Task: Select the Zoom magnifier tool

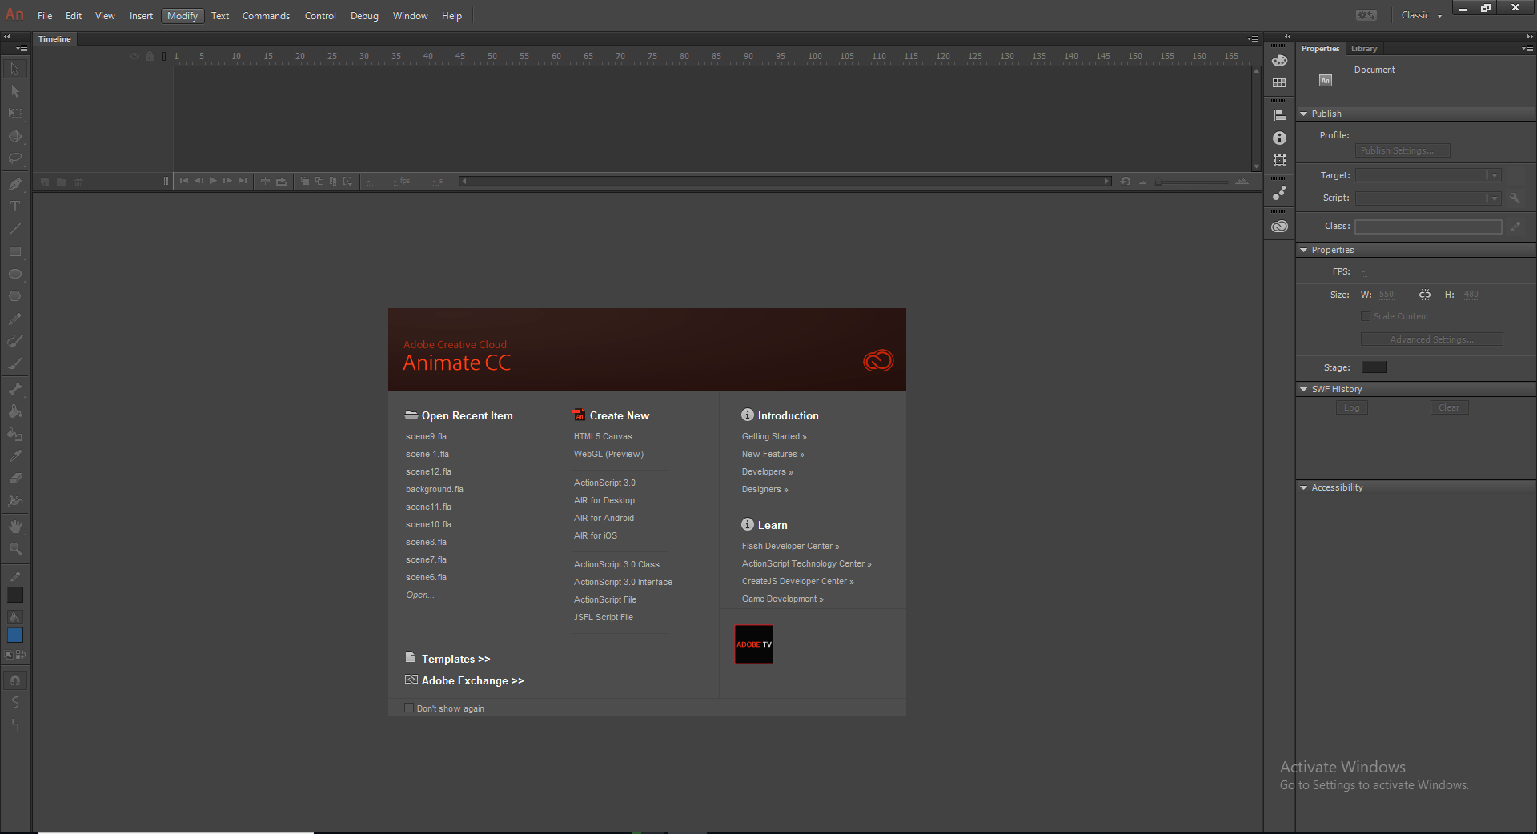Action: pos(15,549)
